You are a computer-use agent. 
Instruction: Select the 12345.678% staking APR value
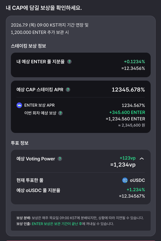(128, 90)
